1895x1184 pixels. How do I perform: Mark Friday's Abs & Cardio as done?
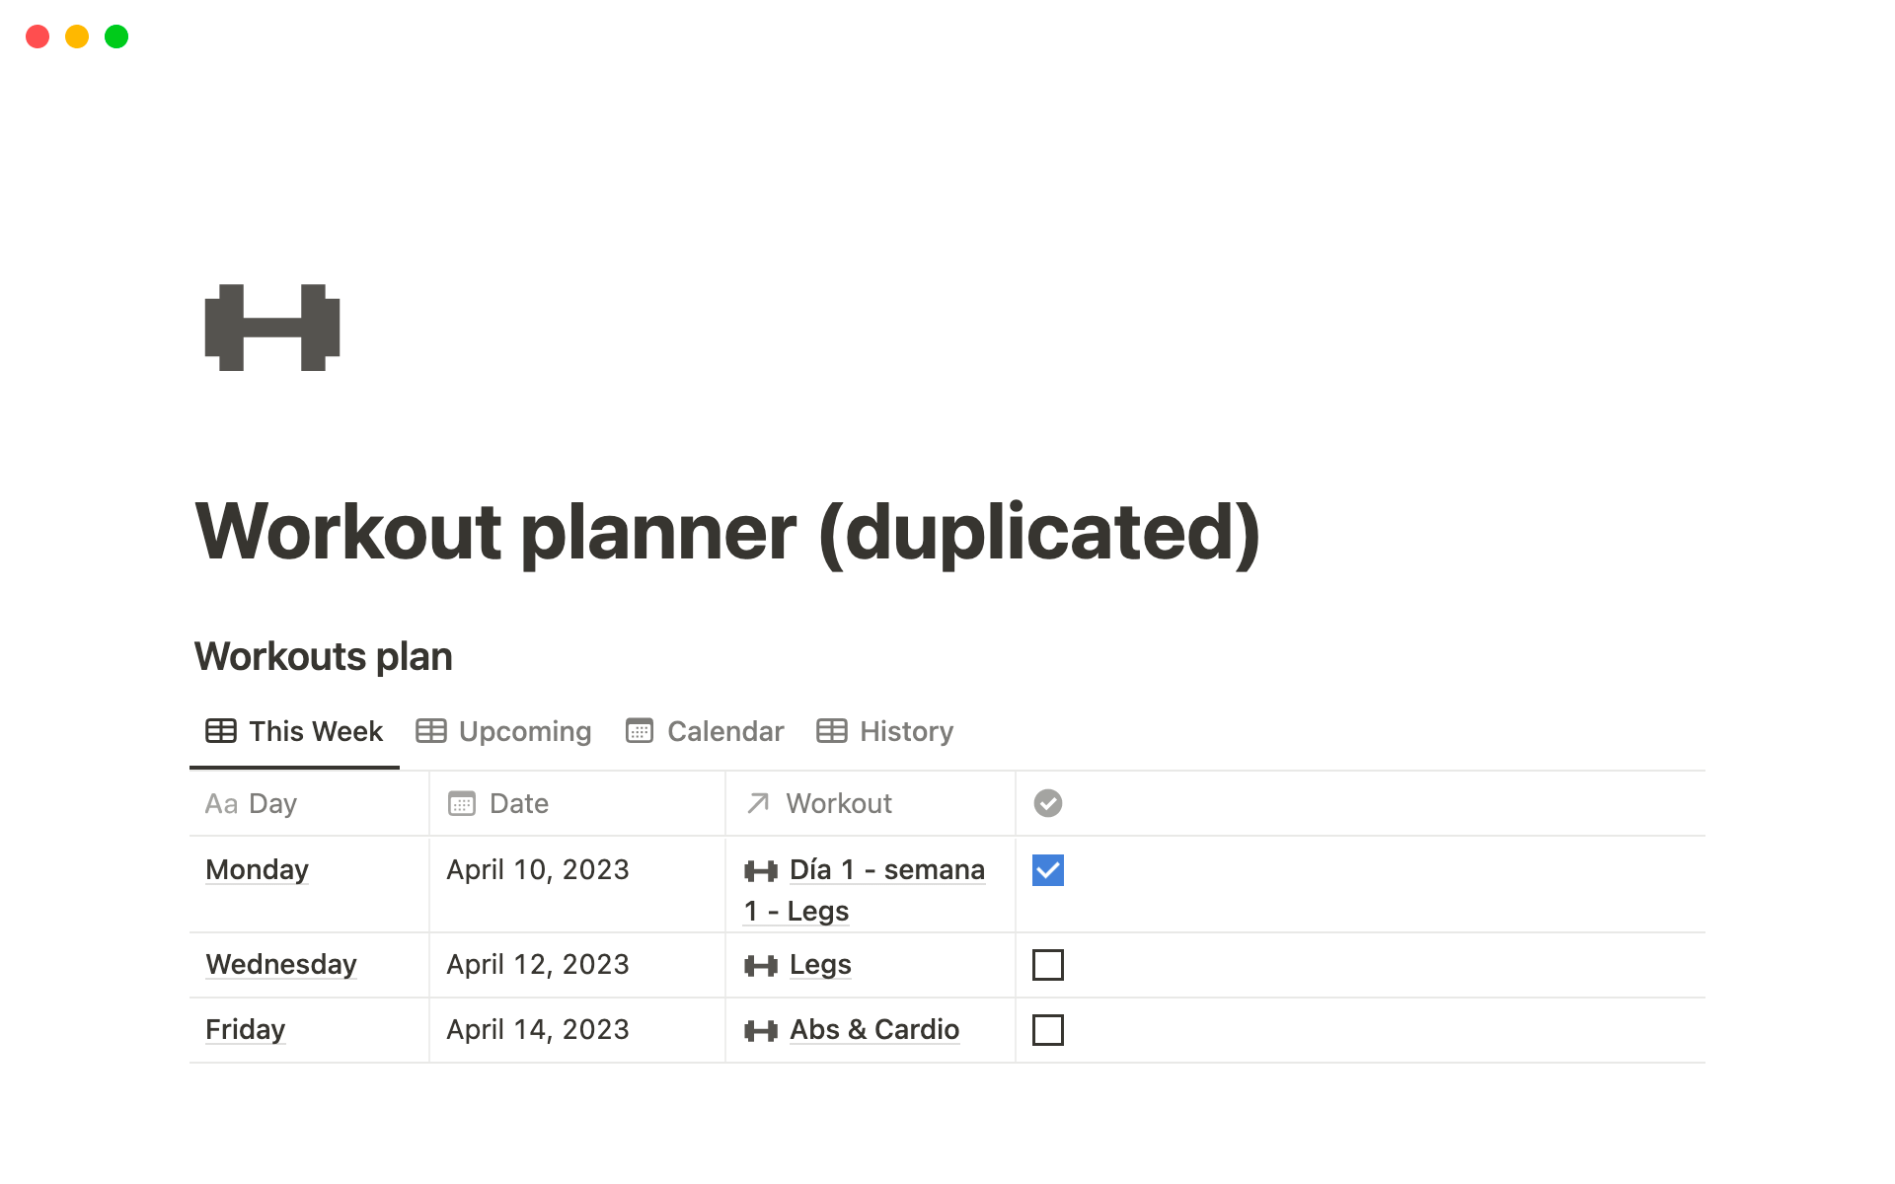[x=1047, y=1030]
